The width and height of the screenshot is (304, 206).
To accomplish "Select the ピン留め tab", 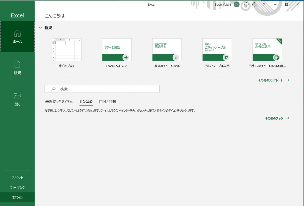I will coord(86,101).
